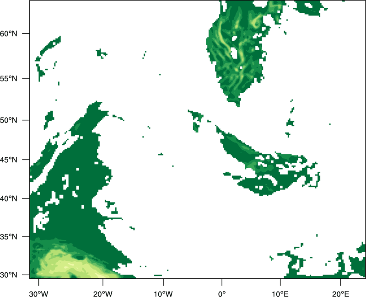Click the 20°E longitude axis label
Screen dimensions: 366x297
click(x=340, y=294)
